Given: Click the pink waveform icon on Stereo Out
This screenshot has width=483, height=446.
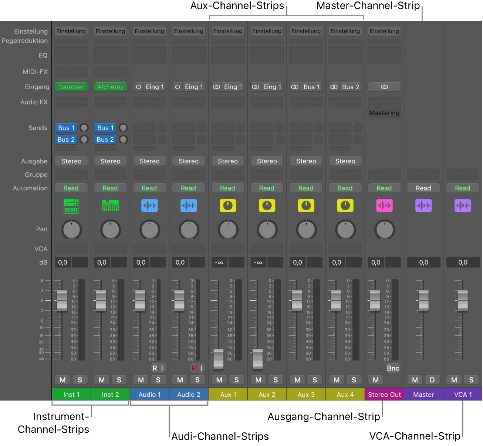Looking at the screenshot, I should point(384,205).
